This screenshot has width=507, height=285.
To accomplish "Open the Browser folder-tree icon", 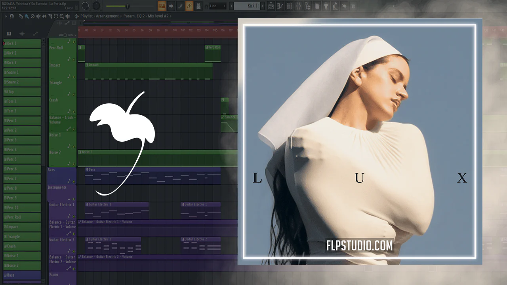I will click(x=308, y=6).
